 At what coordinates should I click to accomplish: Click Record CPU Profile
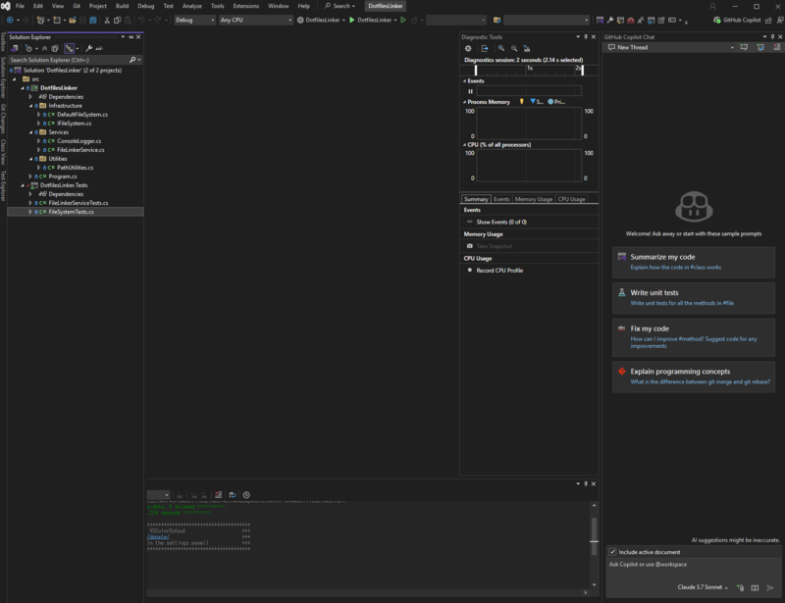[499, 271]
